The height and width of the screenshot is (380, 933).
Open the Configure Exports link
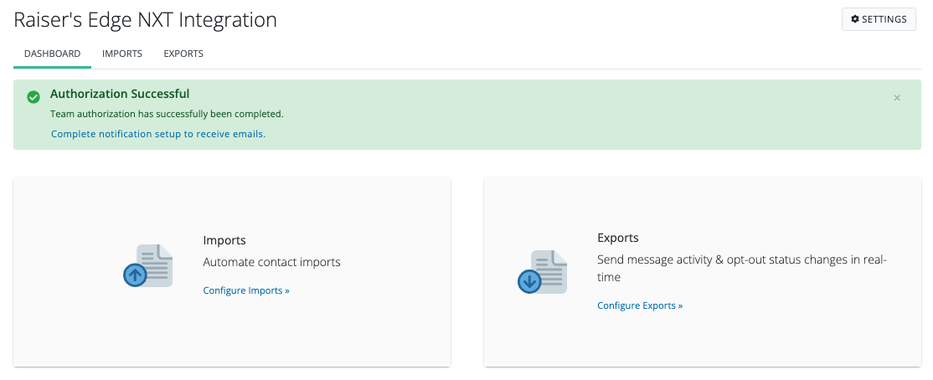(x=640, y=306)
